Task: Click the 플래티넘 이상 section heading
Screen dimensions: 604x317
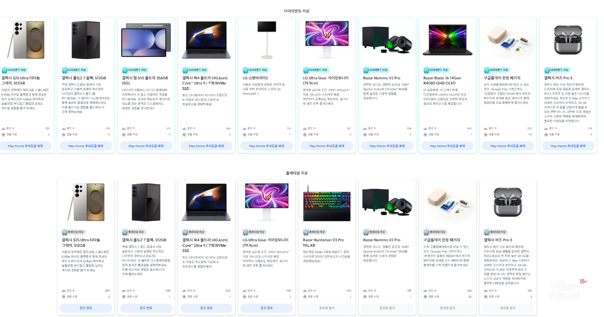Action: pyautogui.click(x=297, y=173)
